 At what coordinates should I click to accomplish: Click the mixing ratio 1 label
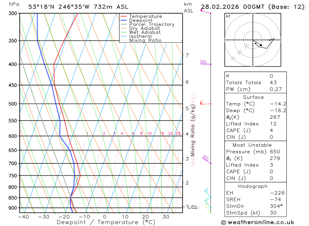point(87,134)
